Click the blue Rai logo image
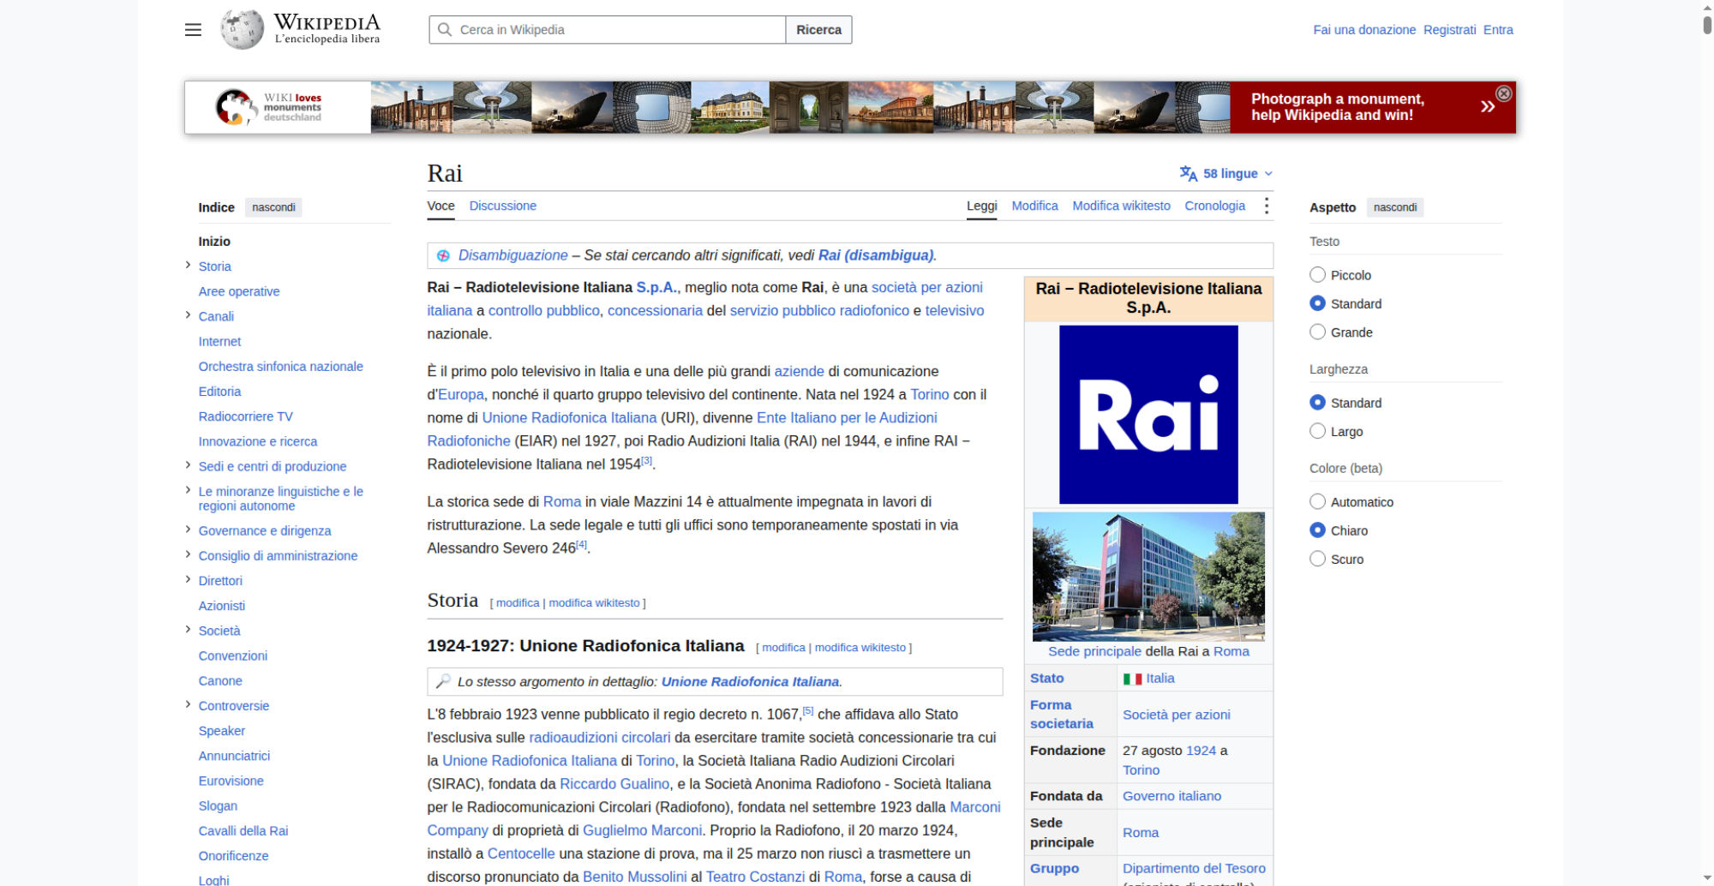Viewport: 1714px width, 886px height. tap(1148, 415)
